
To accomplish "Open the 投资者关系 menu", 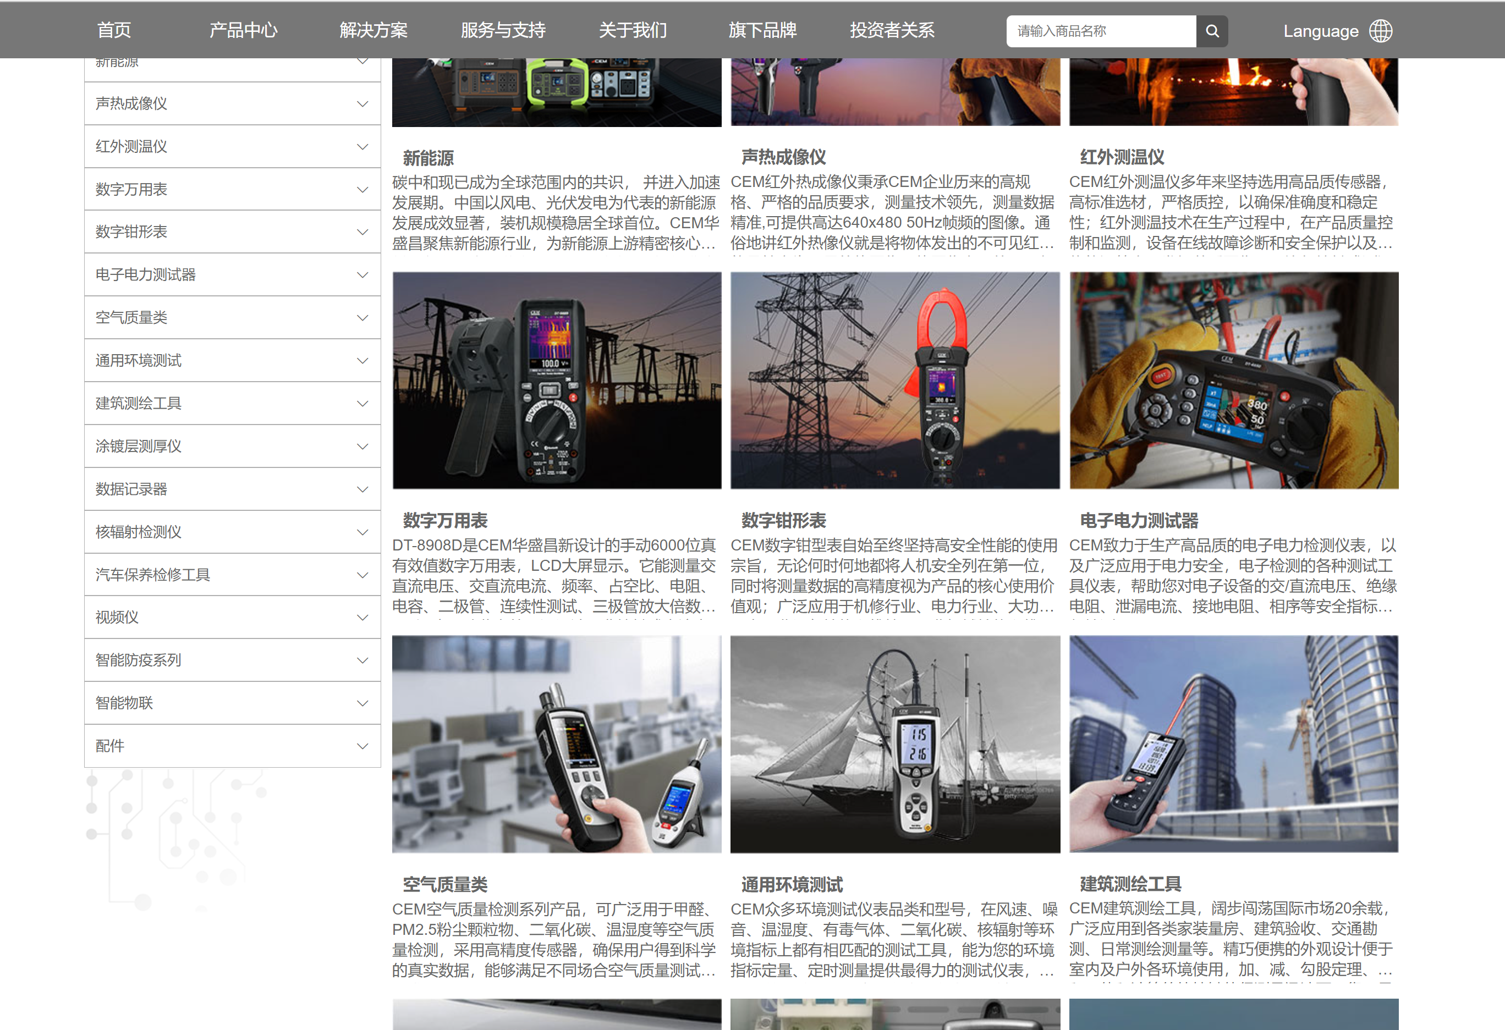I will 892,30.
